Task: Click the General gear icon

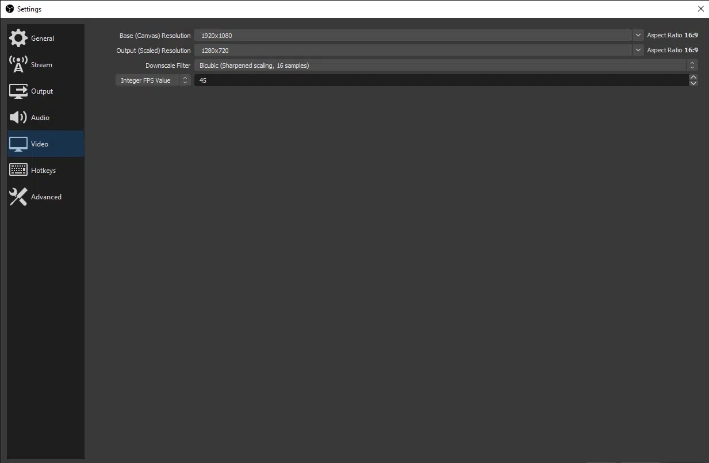Action: pos(18,38)
